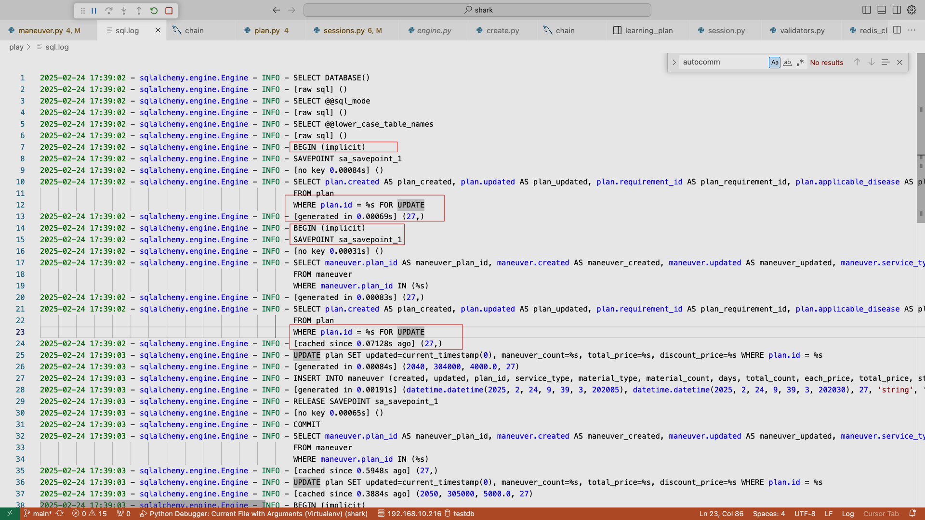
Task: Click 'SELECT DATABASE()' on line 1
Action: [331, 78]
